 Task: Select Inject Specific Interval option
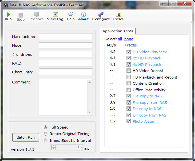click(45, 141)
